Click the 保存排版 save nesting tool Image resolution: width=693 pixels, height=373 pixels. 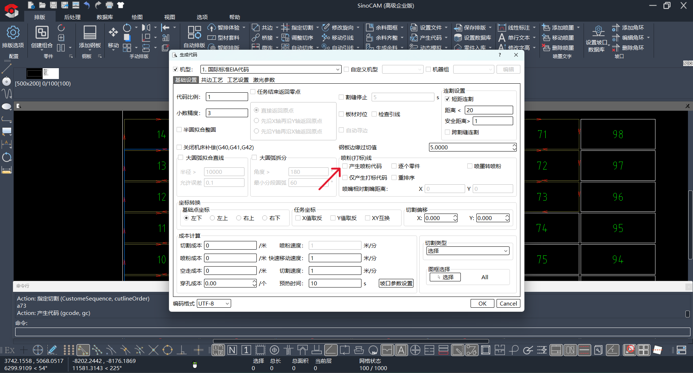(470, 27)
